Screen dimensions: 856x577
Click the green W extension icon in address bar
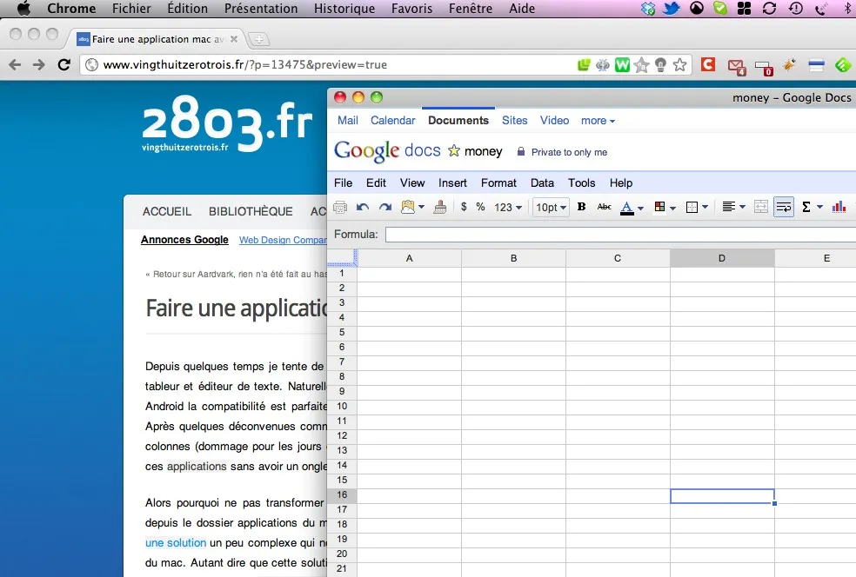(622, 65)
